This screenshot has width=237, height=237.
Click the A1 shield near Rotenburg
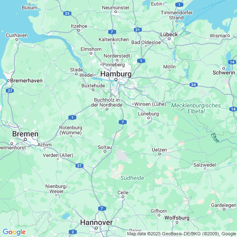[x=72, y=117]
